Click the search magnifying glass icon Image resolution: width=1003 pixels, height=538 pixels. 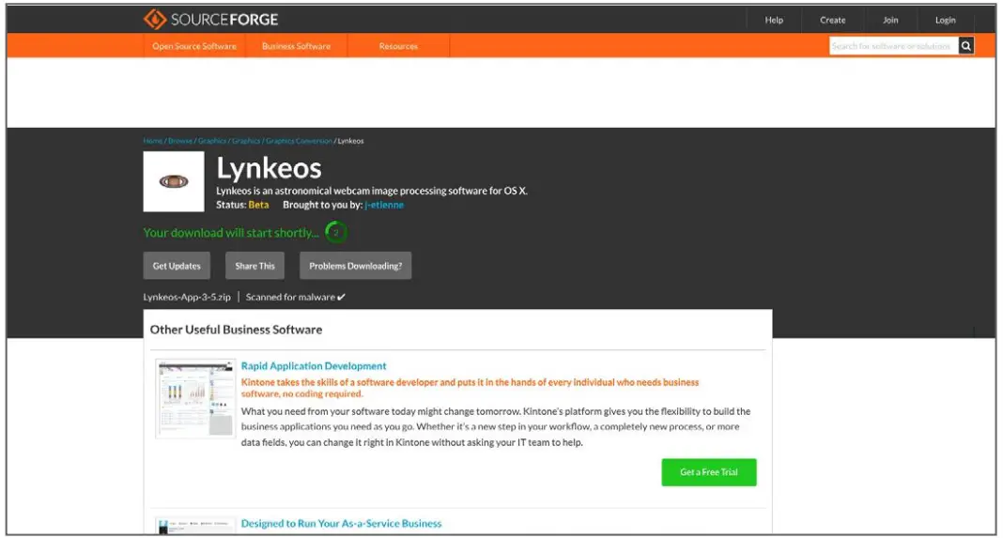point(965,46)
